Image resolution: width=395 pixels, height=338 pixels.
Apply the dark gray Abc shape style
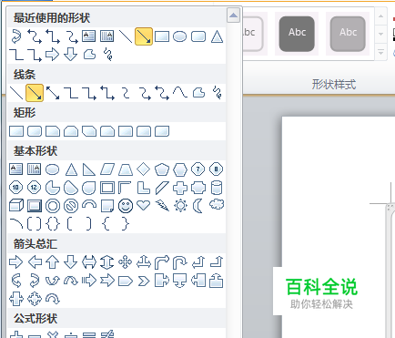pyautogui.click(x=297, y=34)
